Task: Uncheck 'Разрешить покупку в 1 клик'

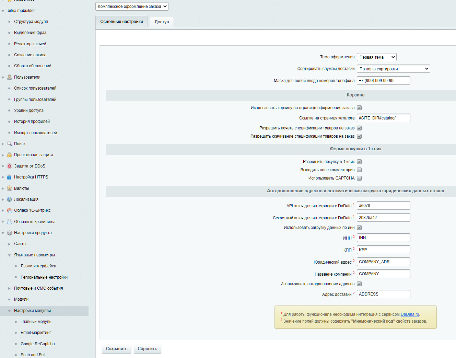Action: pos(359,162)
